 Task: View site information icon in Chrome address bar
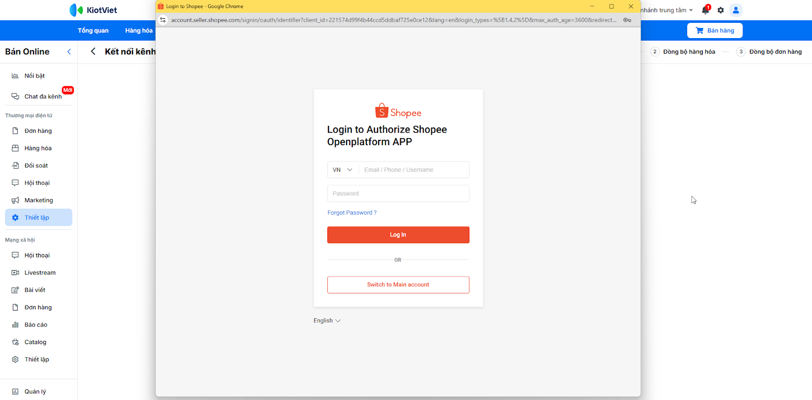pyautogui.click(x=163, y=20)
